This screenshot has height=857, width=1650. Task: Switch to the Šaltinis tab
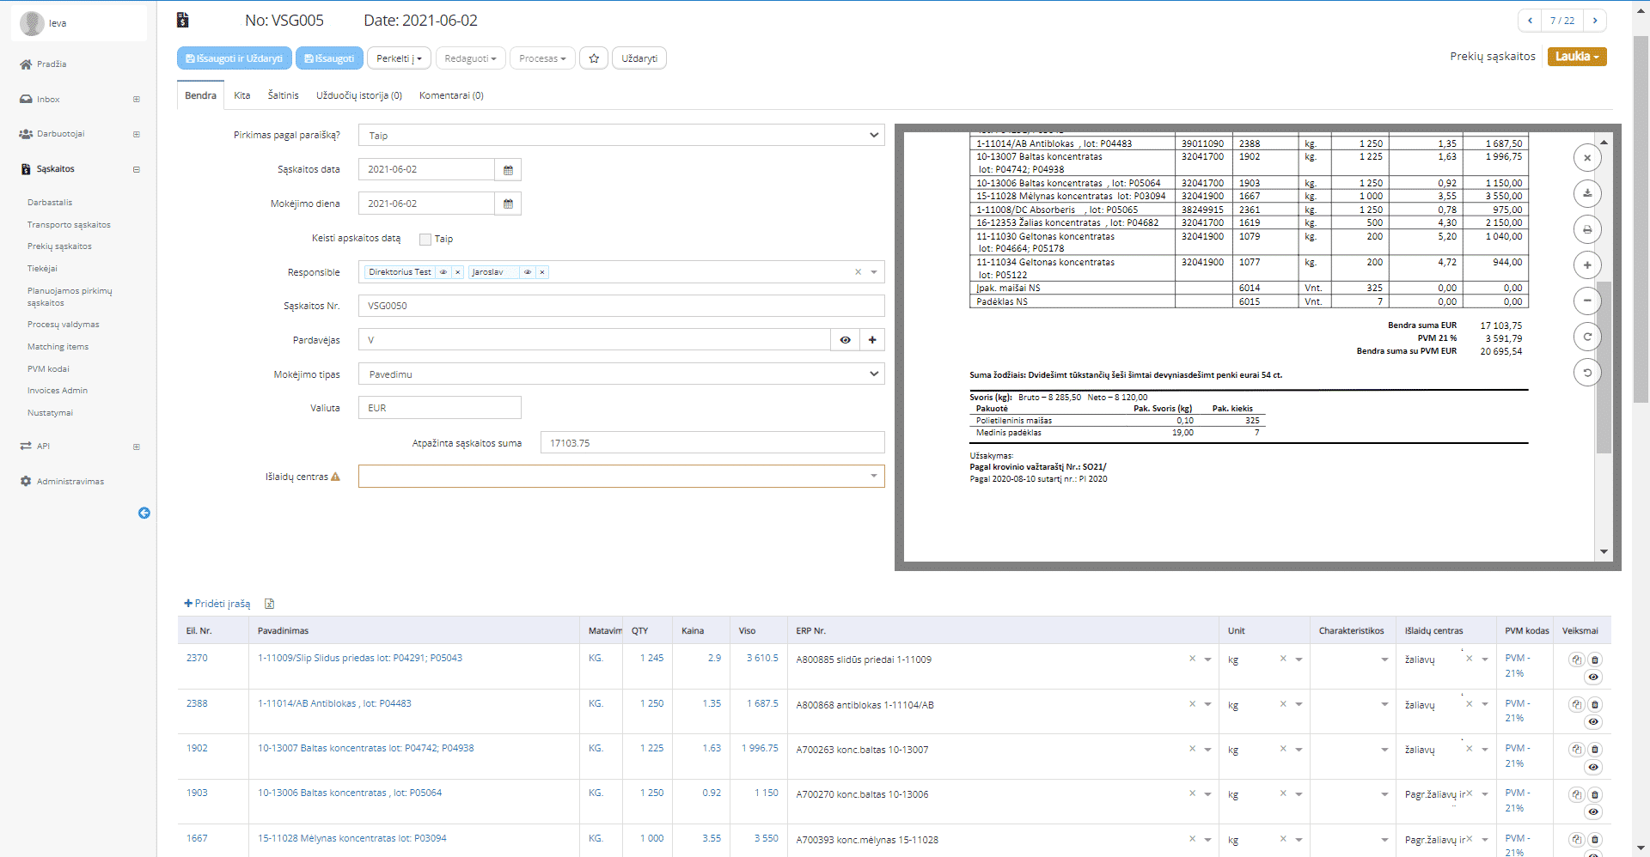[283, 95]
